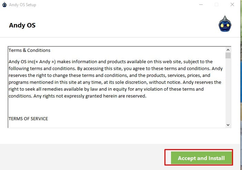
Task: Click the "Andy OS Setup" window title text
Action: [x=22, y=5]
